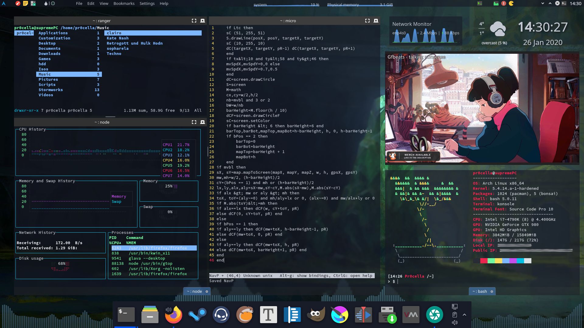The width and height of the screenshot is (584, 328).
Task: Open Steam from the dock
Action: pyautogui.click(x=197, y=314)
